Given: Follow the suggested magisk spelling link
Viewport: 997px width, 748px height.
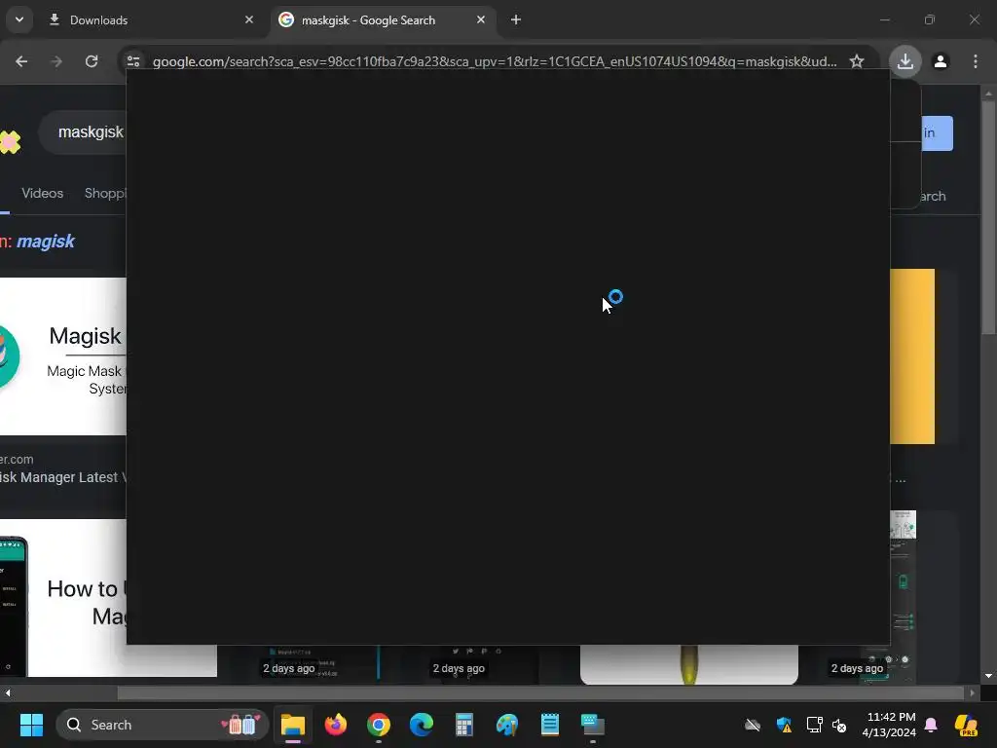Looking at the screenshot, I should (46, 242).
